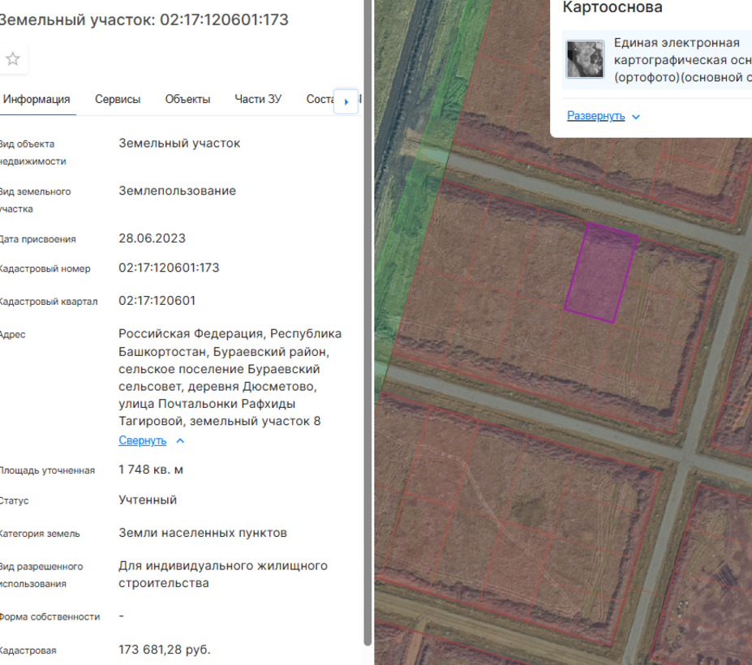Click the info panel vertical scrollbar
The image size is (752, 665).
pos(367,324)
